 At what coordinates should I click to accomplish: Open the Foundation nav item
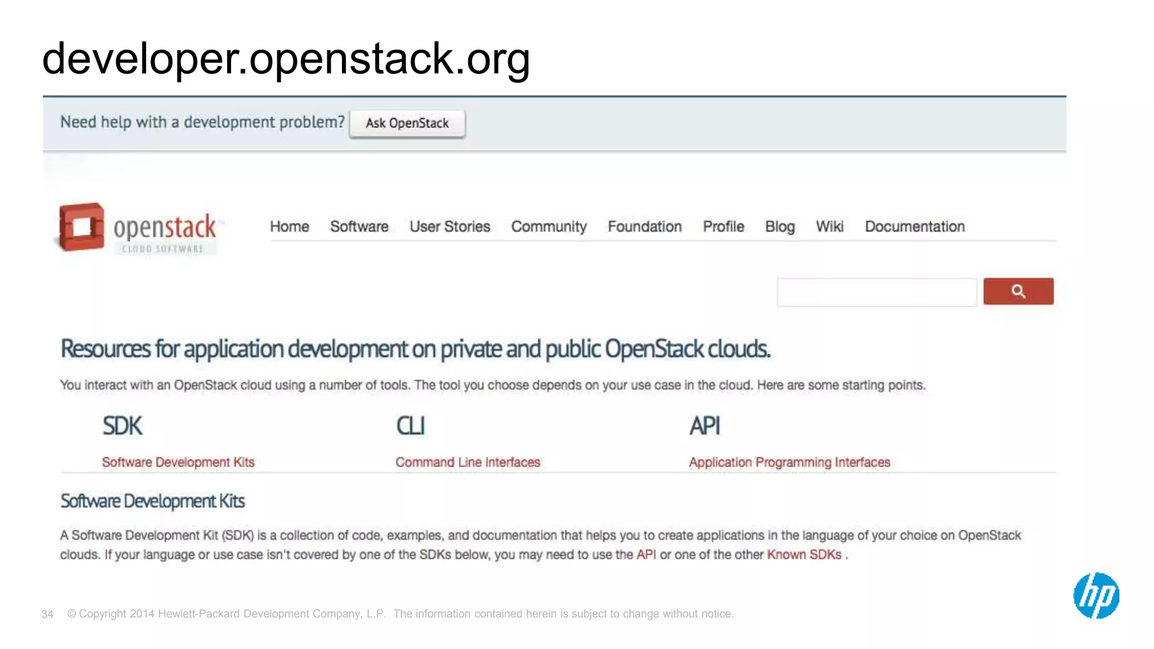[645, 226]
